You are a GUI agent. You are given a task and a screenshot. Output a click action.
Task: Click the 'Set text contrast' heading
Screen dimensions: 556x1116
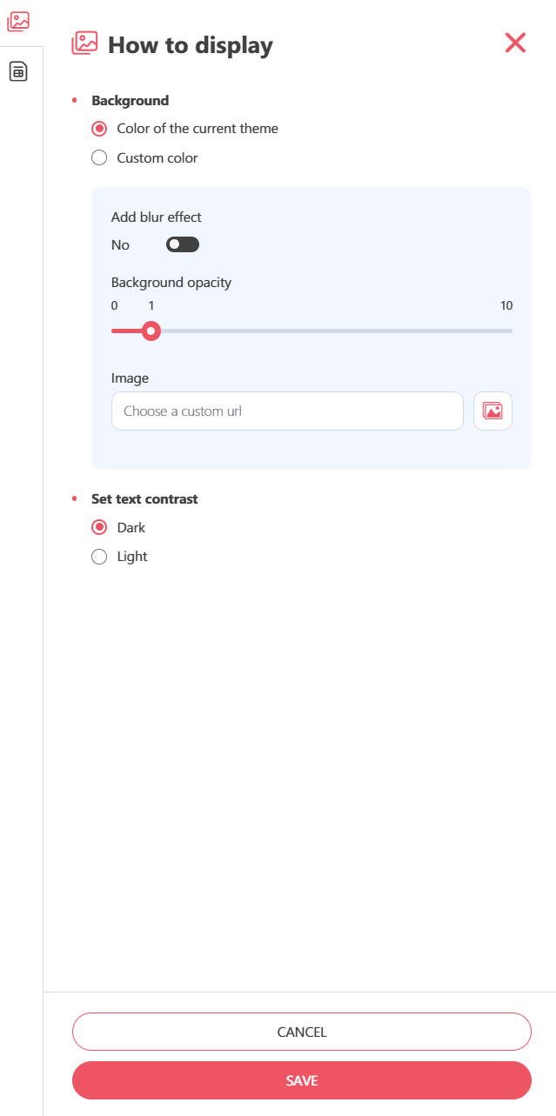(x=144, y=499)
